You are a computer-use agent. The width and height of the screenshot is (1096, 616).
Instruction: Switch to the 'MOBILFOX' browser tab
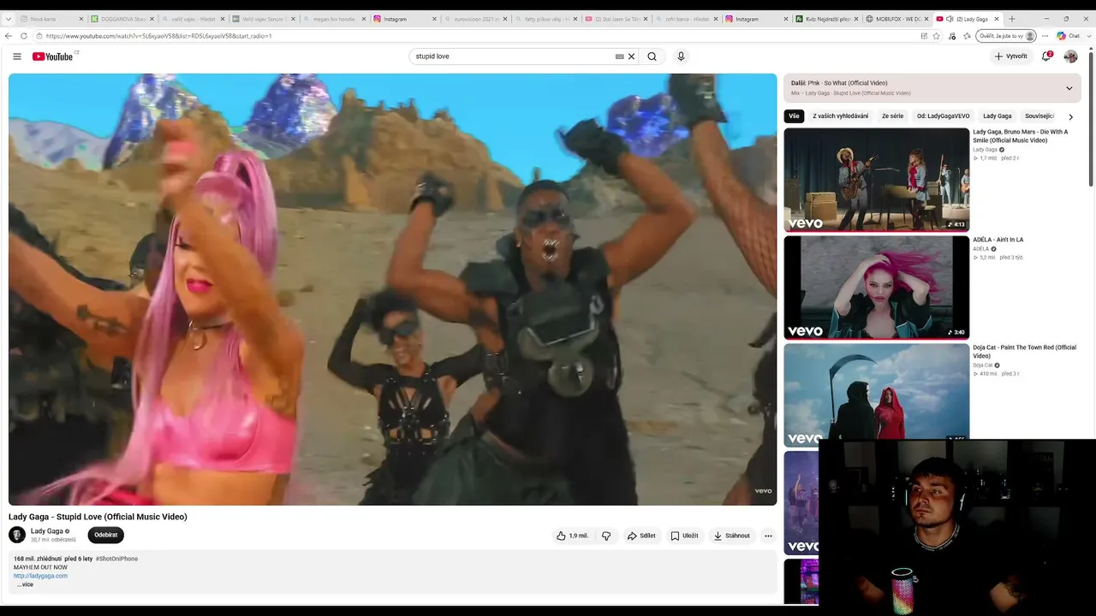[x=896, y=19]
